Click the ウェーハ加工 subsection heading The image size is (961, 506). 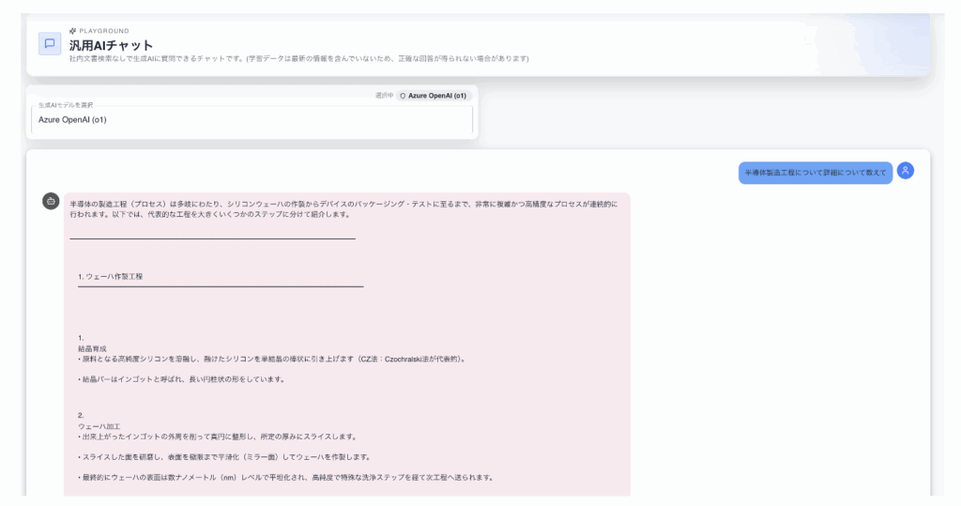[95, 426]
